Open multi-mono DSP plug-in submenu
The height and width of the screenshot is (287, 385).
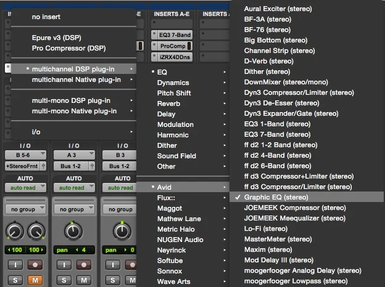pos(73,100)
